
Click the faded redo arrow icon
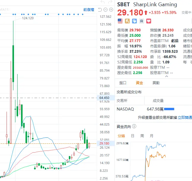point(110,2)
